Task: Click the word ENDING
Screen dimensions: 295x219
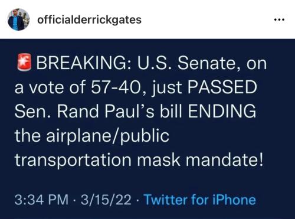Action: tap(222, 111)
